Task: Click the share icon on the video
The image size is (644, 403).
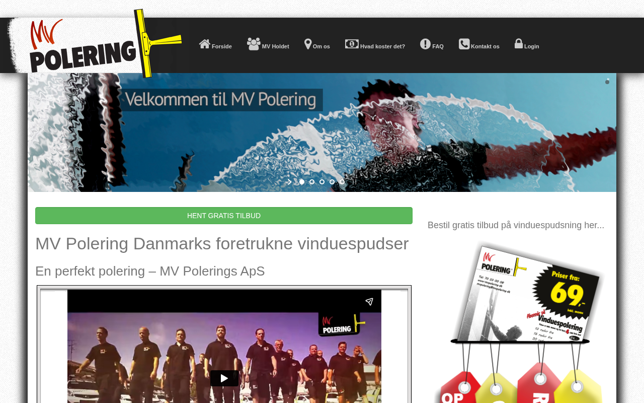Action: pos(369,302)
